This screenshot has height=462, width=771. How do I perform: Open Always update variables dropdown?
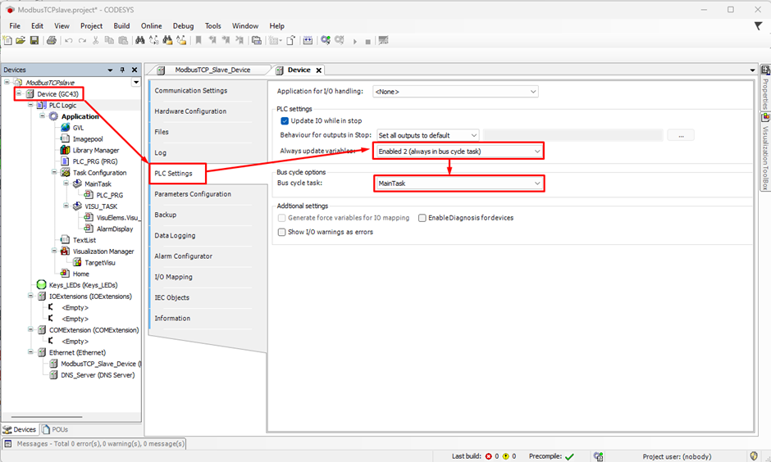pyautogui.click(x=458, y=152)
